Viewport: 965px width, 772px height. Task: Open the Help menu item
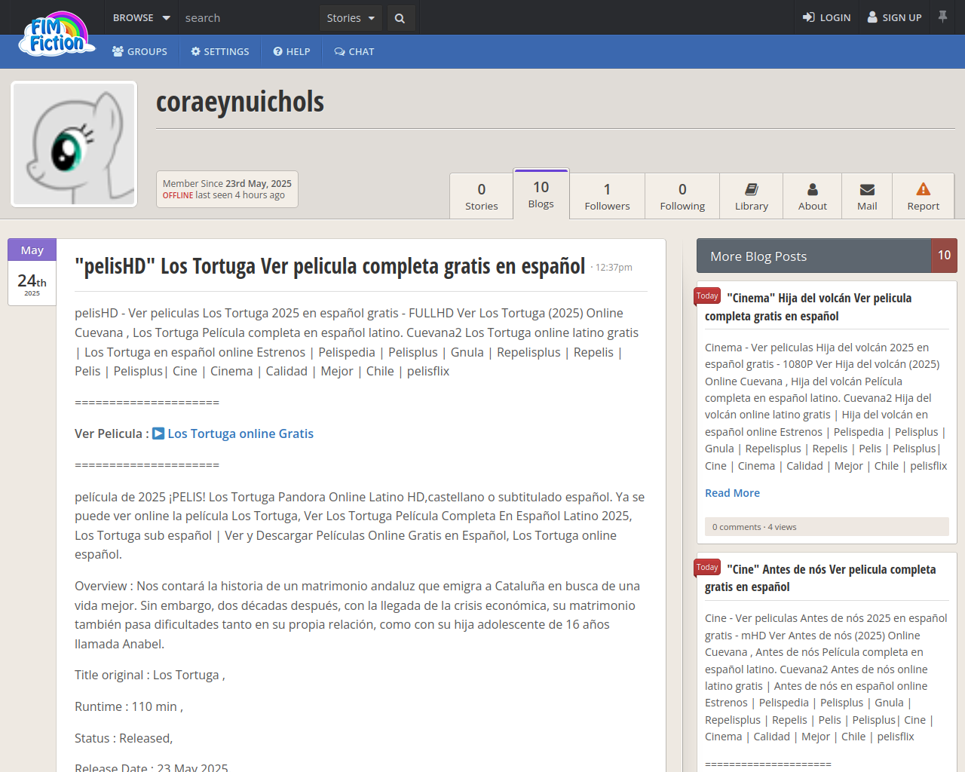coord(292,51)
